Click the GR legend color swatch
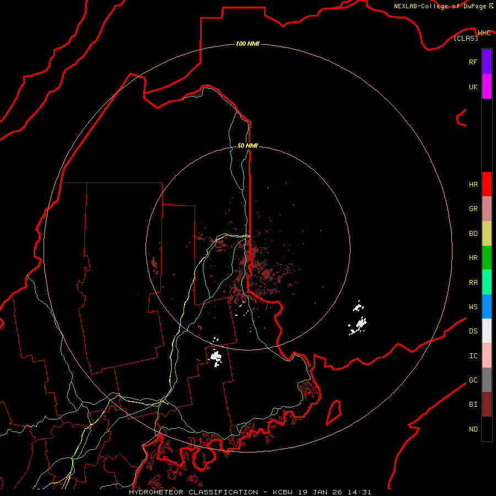 pos(487,209)
